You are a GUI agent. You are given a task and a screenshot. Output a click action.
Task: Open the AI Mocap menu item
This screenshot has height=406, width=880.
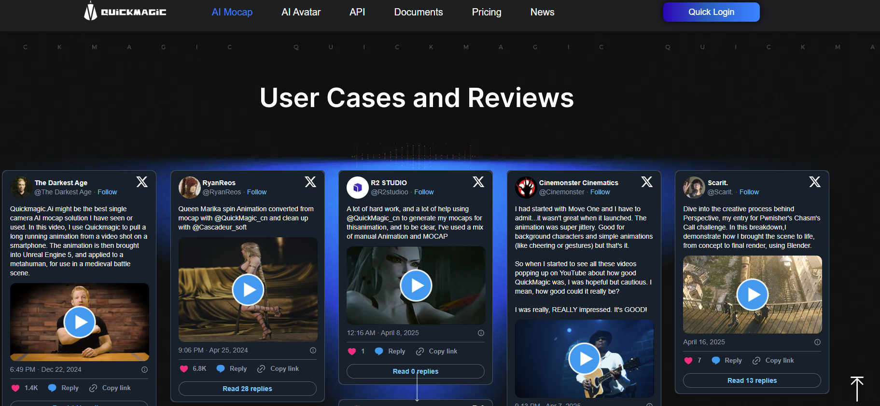232,12
